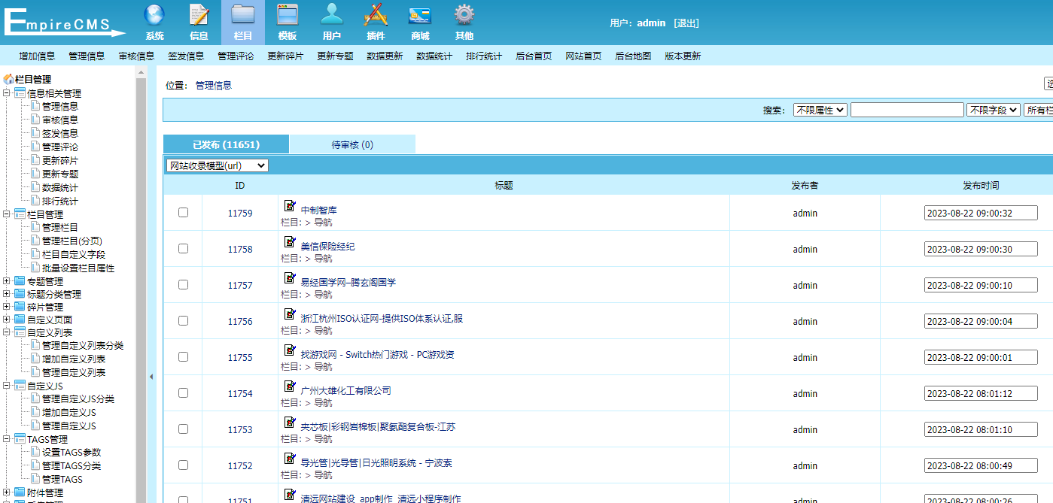Viewport: 1053px width, 503px height.
Task: Open the 信息 document icon
Action: [199, 14]
